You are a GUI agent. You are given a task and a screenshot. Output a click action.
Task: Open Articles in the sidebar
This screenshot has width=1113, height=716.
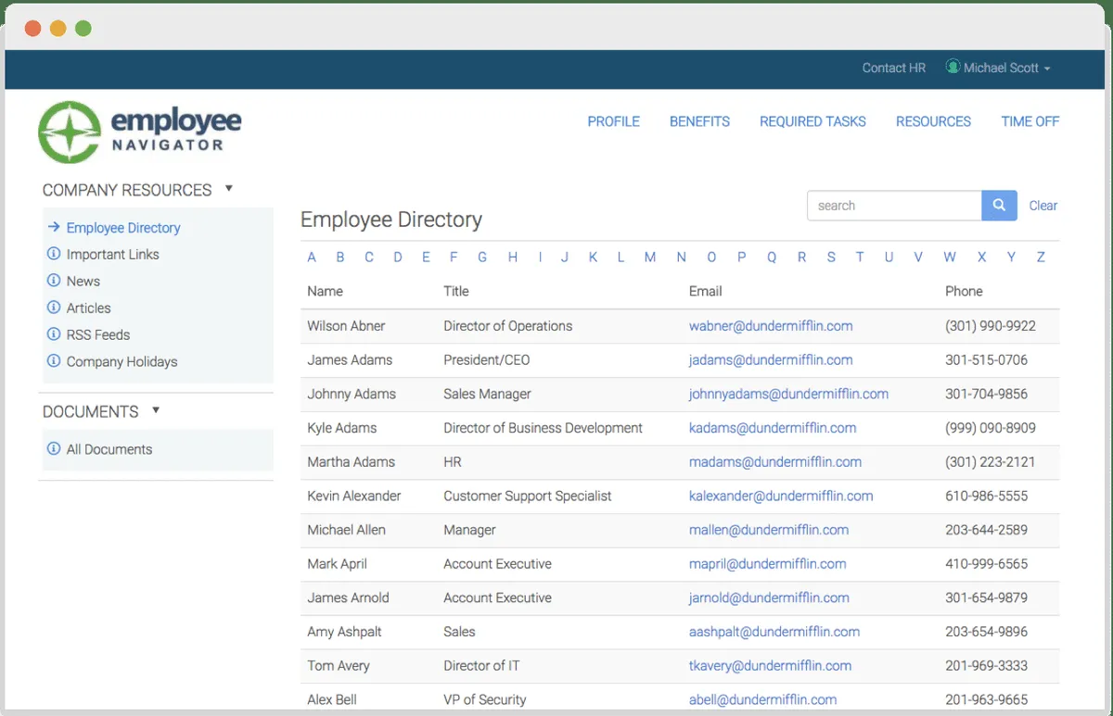(89, 308)
